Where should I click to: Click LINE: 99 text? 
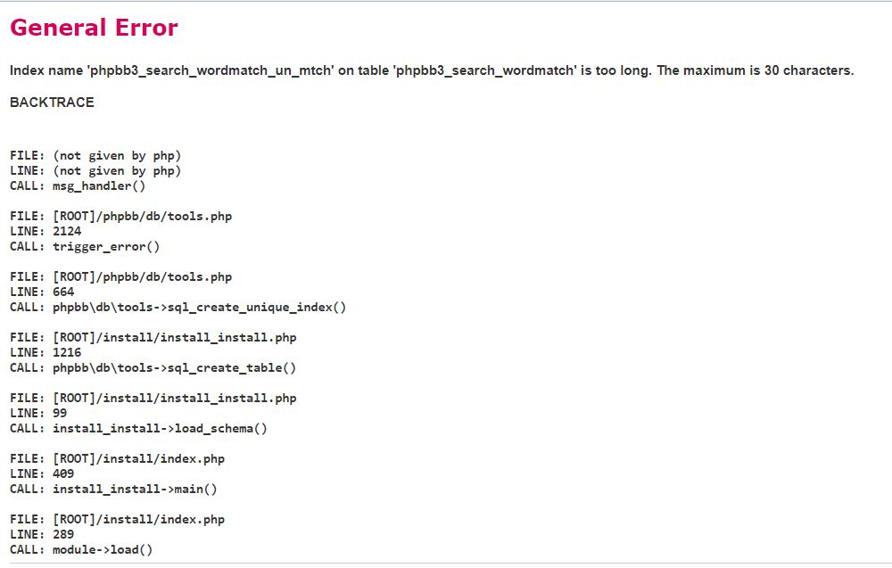(x=38, y=413)
